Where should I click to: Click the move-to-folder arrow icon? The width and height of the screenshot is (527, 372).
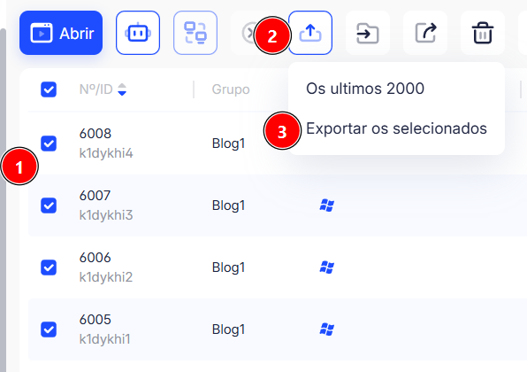pyautogui.click(x=368, y=33)
